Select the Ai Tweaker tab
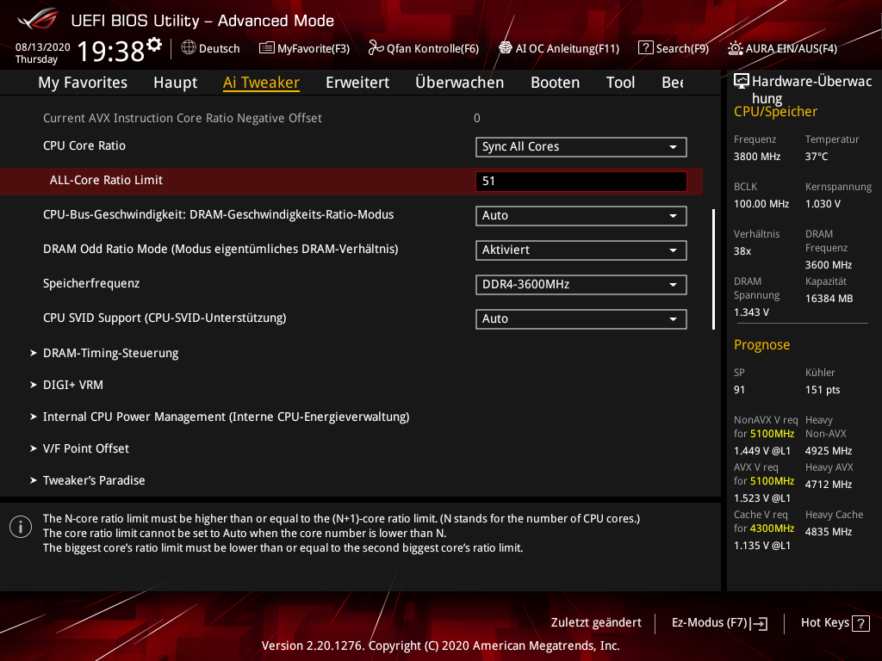 point(261,83)
